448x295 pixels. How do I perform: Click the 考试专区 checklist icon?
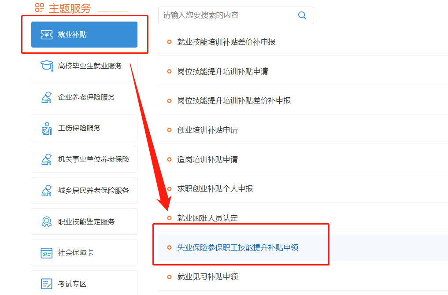coord(47,284)
